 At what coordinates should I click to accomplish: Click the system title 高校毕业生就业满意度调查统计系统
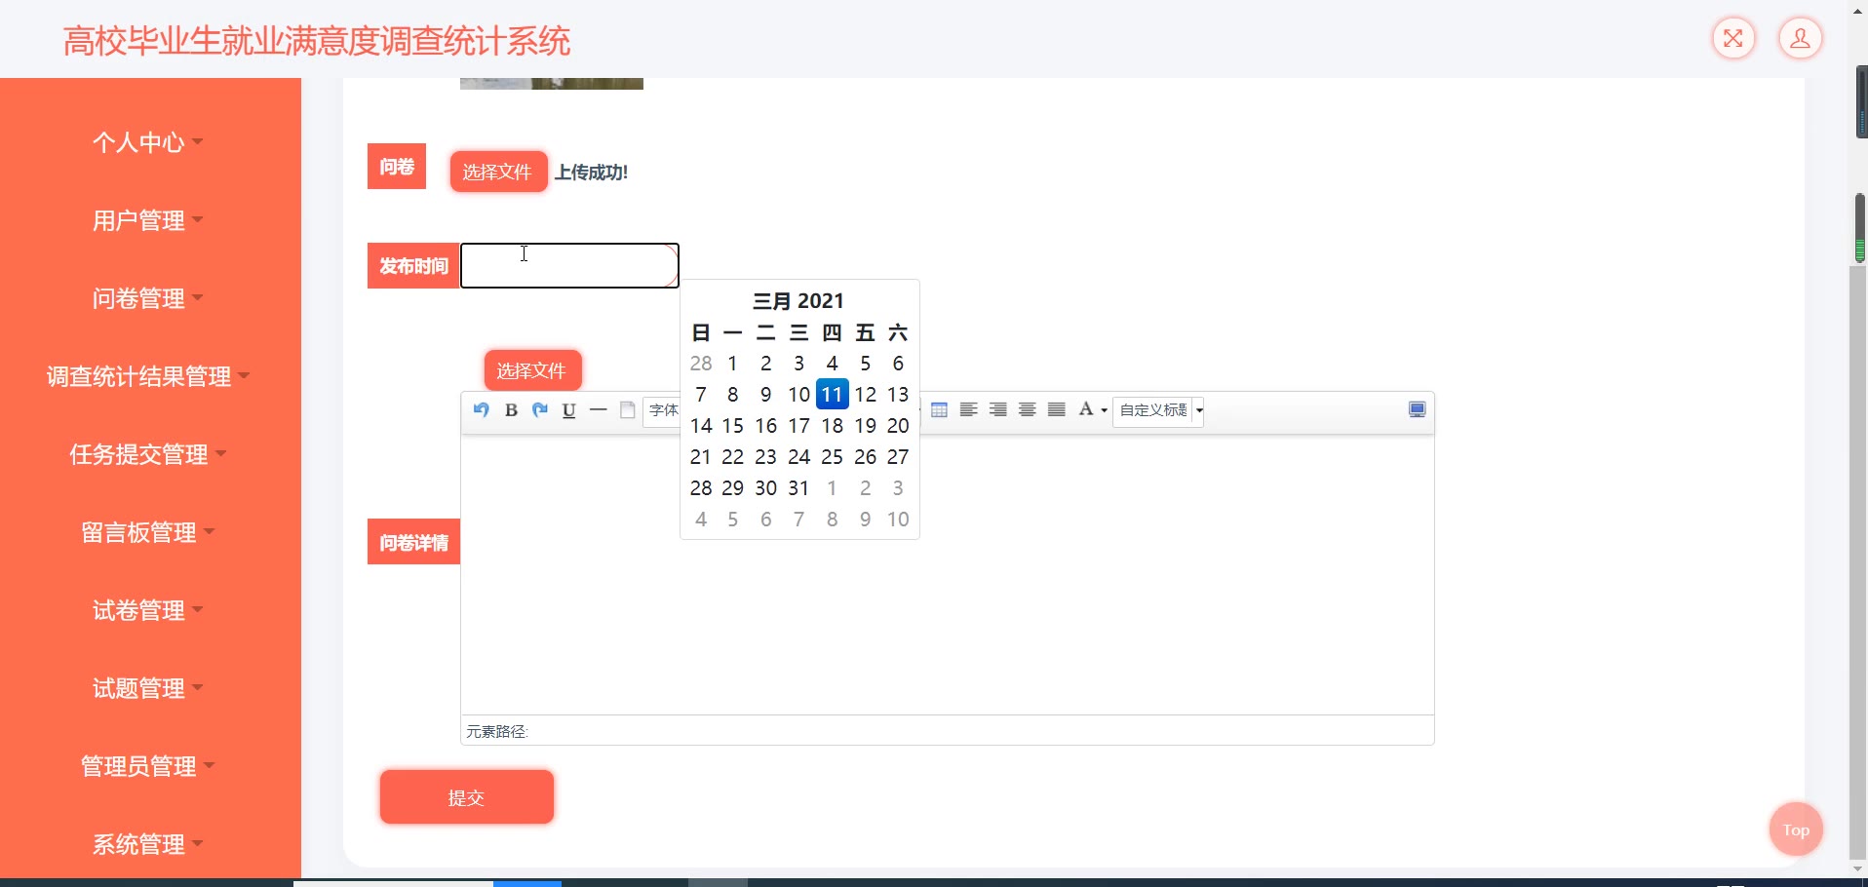[317, 41]
